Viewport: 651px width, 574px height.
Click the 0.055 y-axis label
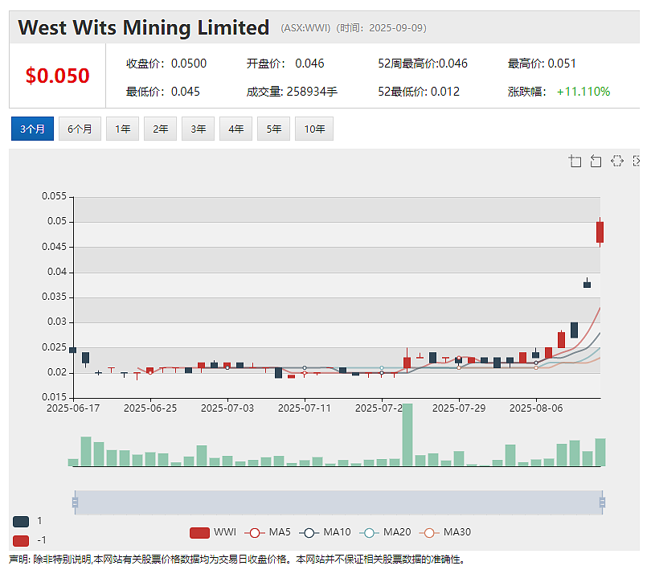(x=54, y=196)
